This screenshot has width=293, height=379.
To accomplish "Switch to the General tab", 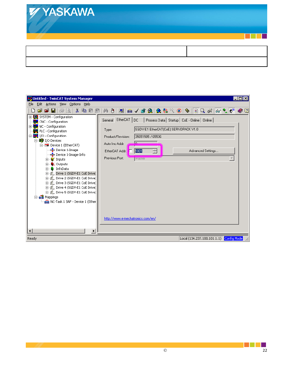I will pyautogui.click(x=107, y=120).
